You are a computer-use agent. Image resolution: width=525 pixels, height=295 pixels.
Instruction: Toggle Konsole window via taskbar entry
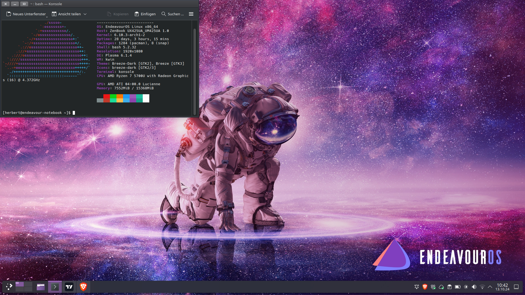55,287
